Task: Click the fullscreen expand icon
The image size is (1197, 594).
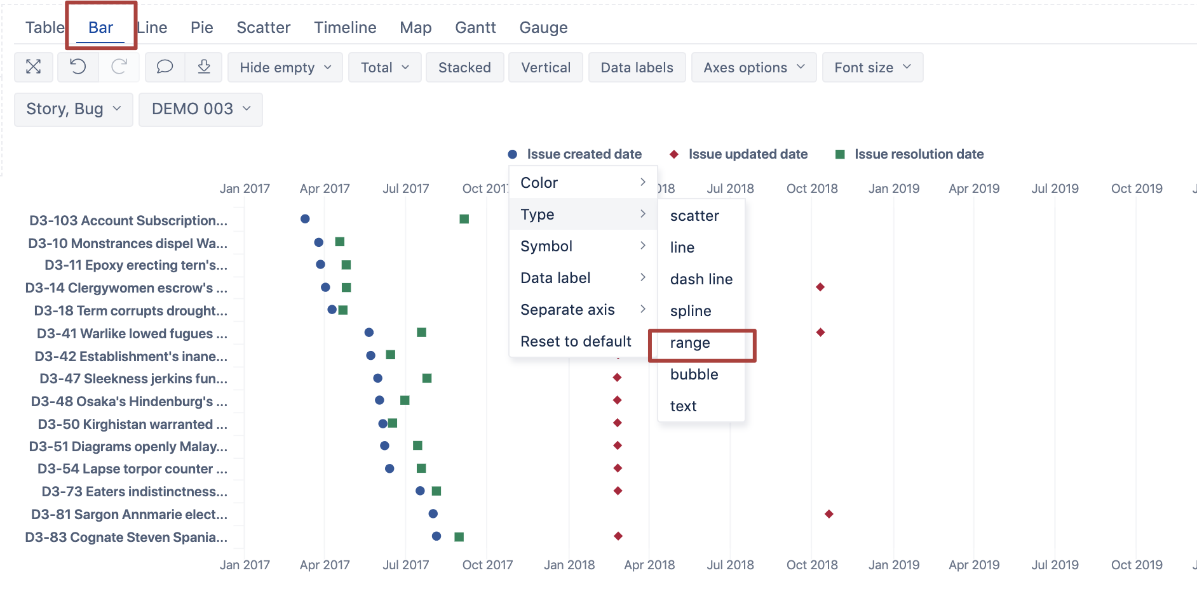Action: pyautogui.click(x=34, y=67)
